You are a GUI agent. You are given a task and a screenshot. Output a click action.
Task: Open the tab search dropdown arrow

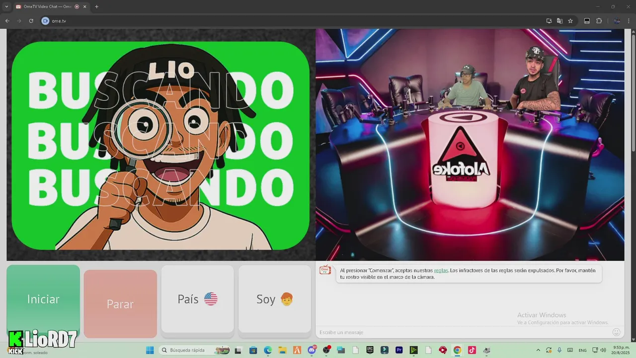coord(6,7)
